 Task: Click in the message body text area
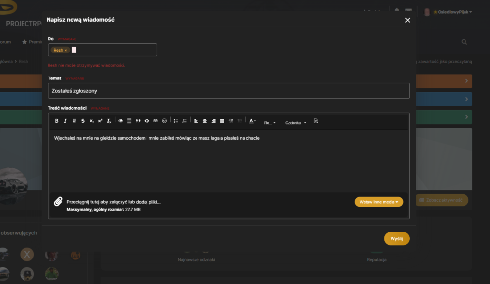click(x=228, y=161)
